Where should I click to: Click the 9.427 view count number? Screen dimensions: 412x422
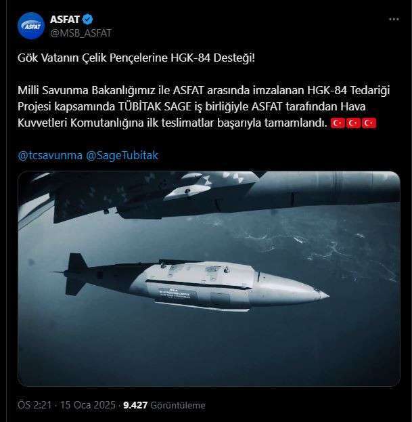(135, 405)
